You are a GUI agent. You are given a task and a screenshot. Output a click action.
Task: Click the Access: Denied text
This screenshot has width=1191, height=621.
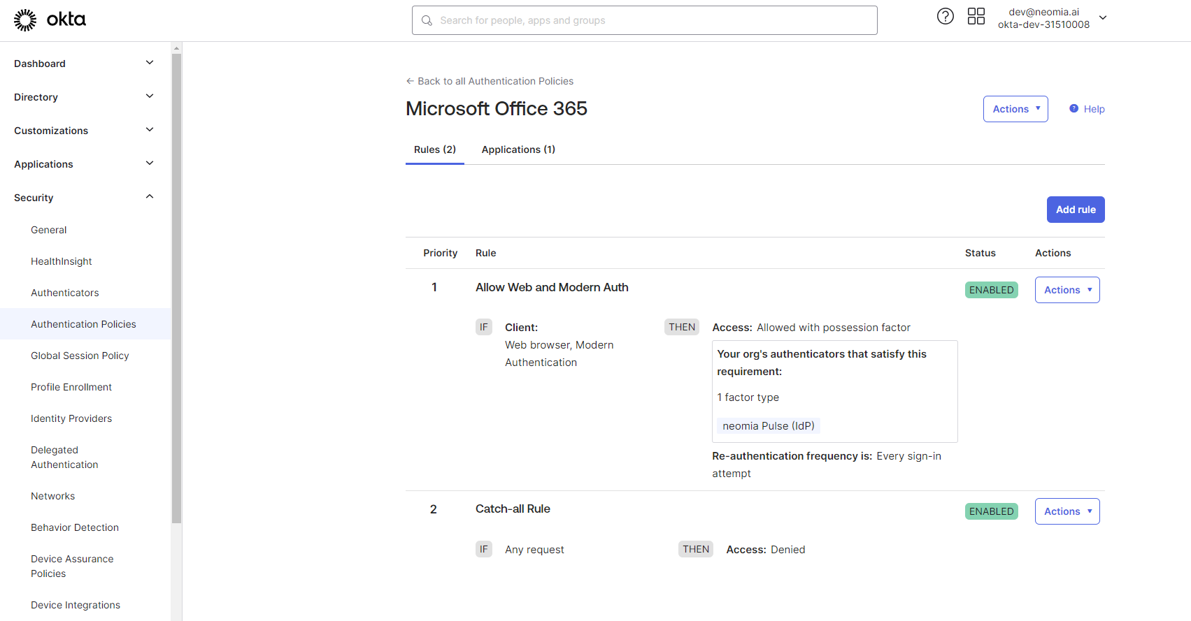click(x=766, y=550)
